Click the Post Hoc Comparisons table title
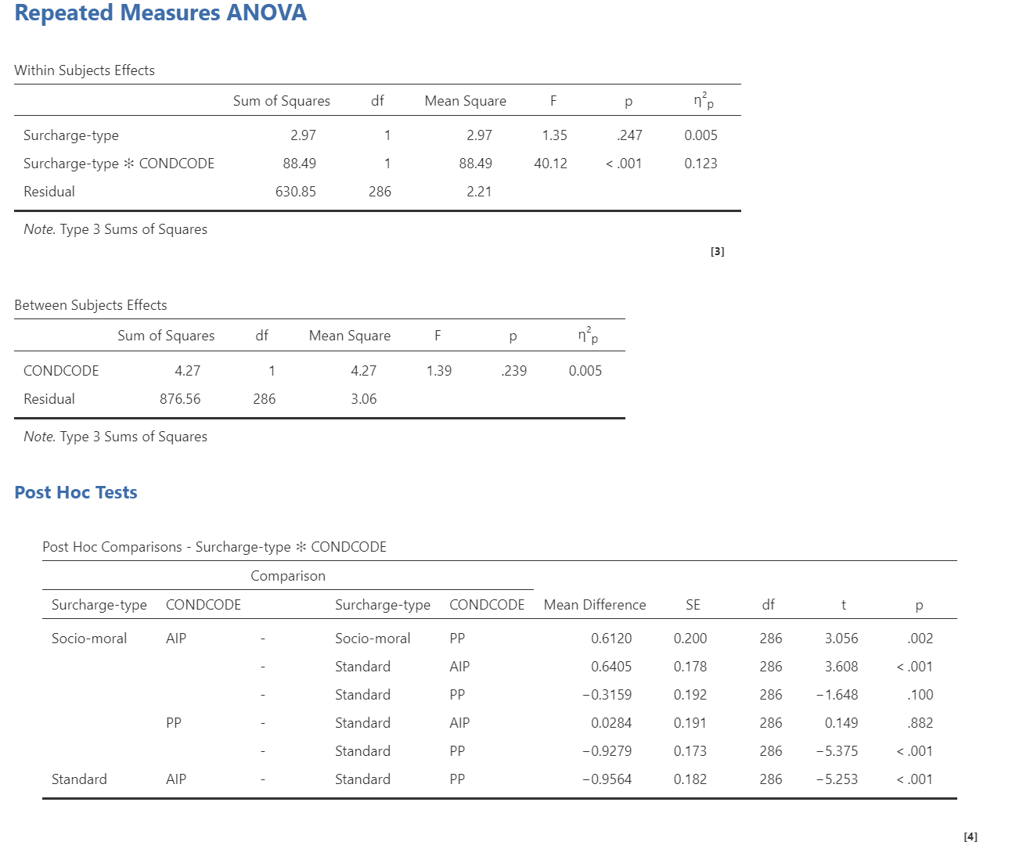 click(x=214, y=547)
